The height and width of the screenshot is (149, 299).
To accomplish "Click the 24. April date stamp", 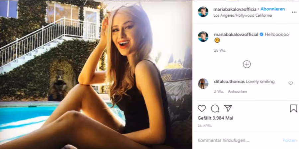I will (x=205, y=126).
